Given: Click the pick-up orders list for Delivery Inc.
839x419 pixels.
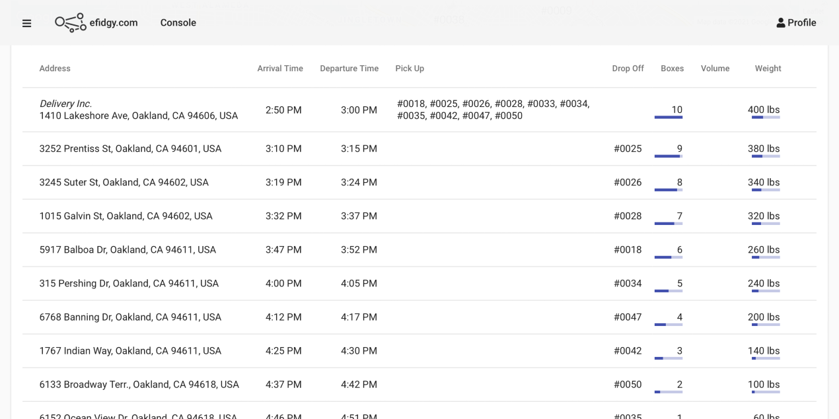Looking at the screenshot, I should [493, 110].
